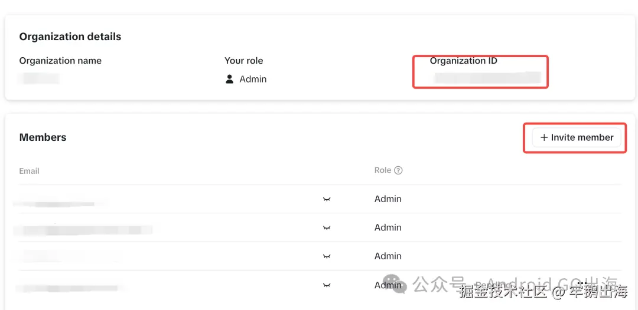The width and height of the screenshot is (638, 310).
Task: Click the help icon next to Role
Action: [398, 170]
